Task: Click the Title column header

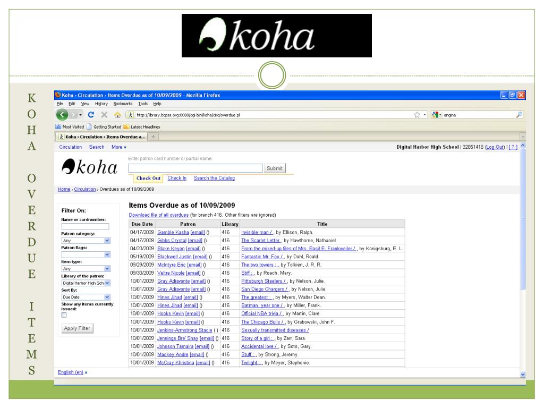Action: [x=322, y=224]
